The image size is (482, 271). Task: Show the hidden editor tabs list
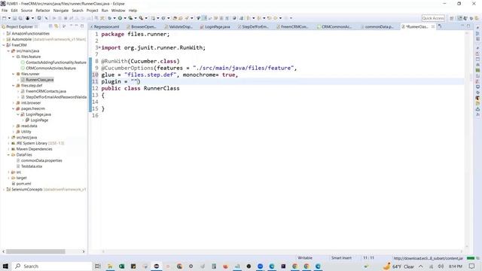point(440,27)
